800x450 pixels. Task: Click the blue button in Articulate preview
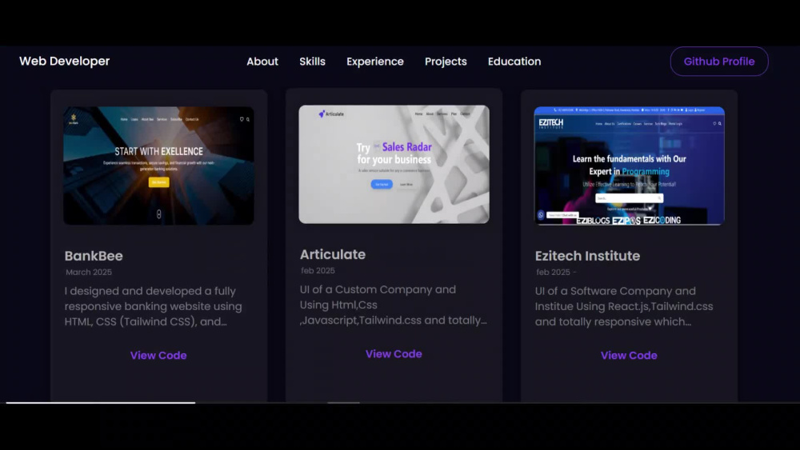[382, 184]
